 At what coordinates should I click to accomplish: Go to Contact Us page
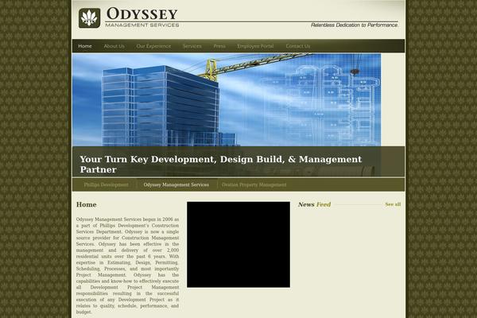(x=298, y=46)
